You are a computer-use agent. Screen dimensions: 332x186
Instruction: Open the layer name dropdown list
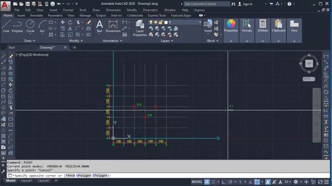tap(200, 22)
